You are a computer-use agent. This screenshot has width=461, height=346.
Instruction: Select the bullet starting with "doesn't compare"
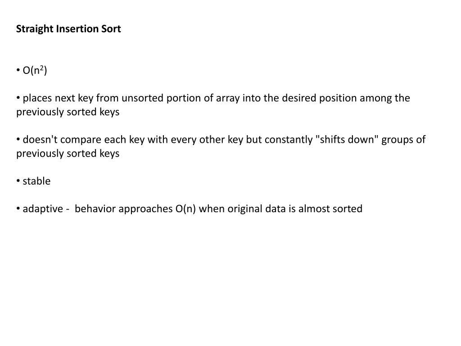[221, 146]
